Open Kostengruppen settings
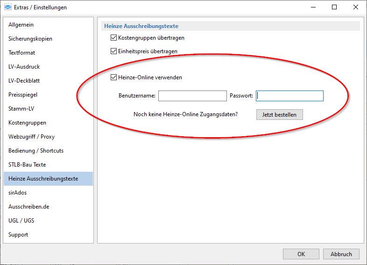Viewport: 367px width, 265px height. (48, 123)
